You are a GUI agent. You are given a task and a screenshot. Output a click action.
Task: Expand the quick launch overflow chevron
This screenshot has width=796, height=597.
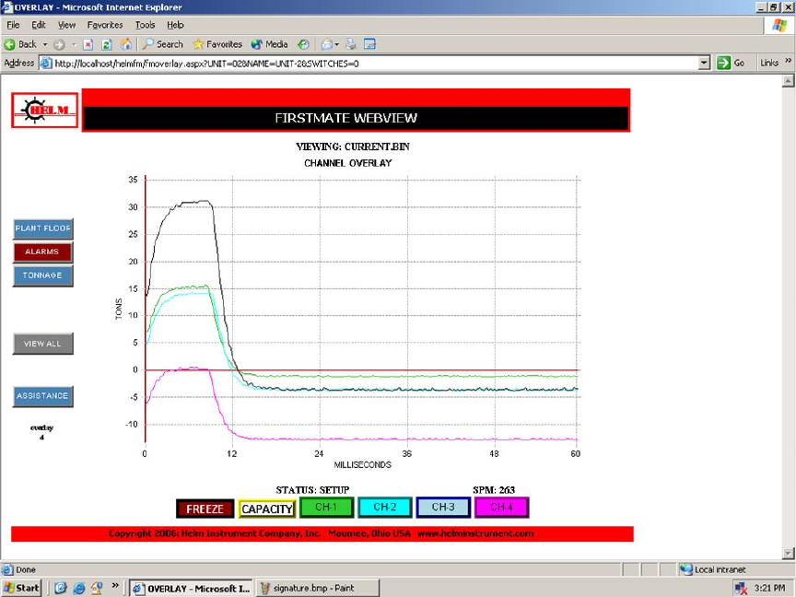pos(115,586)
